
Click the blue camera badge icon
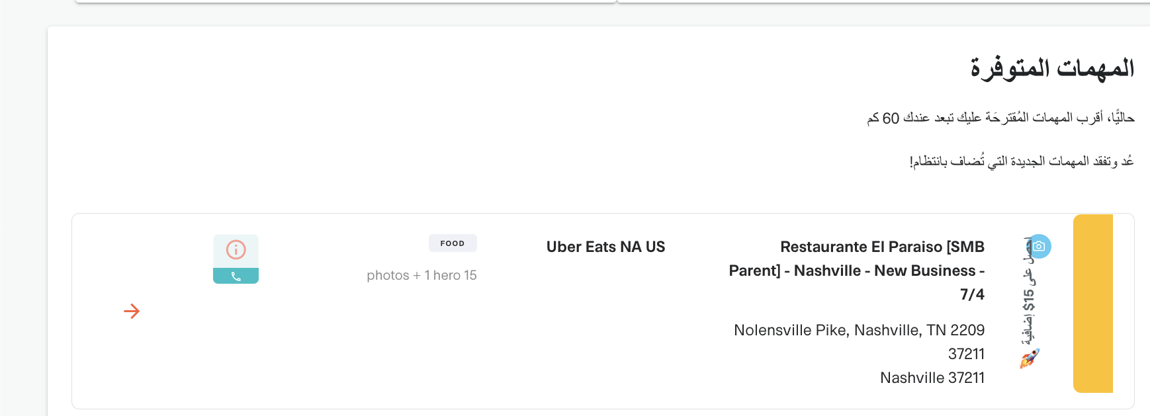point(1039,246)
